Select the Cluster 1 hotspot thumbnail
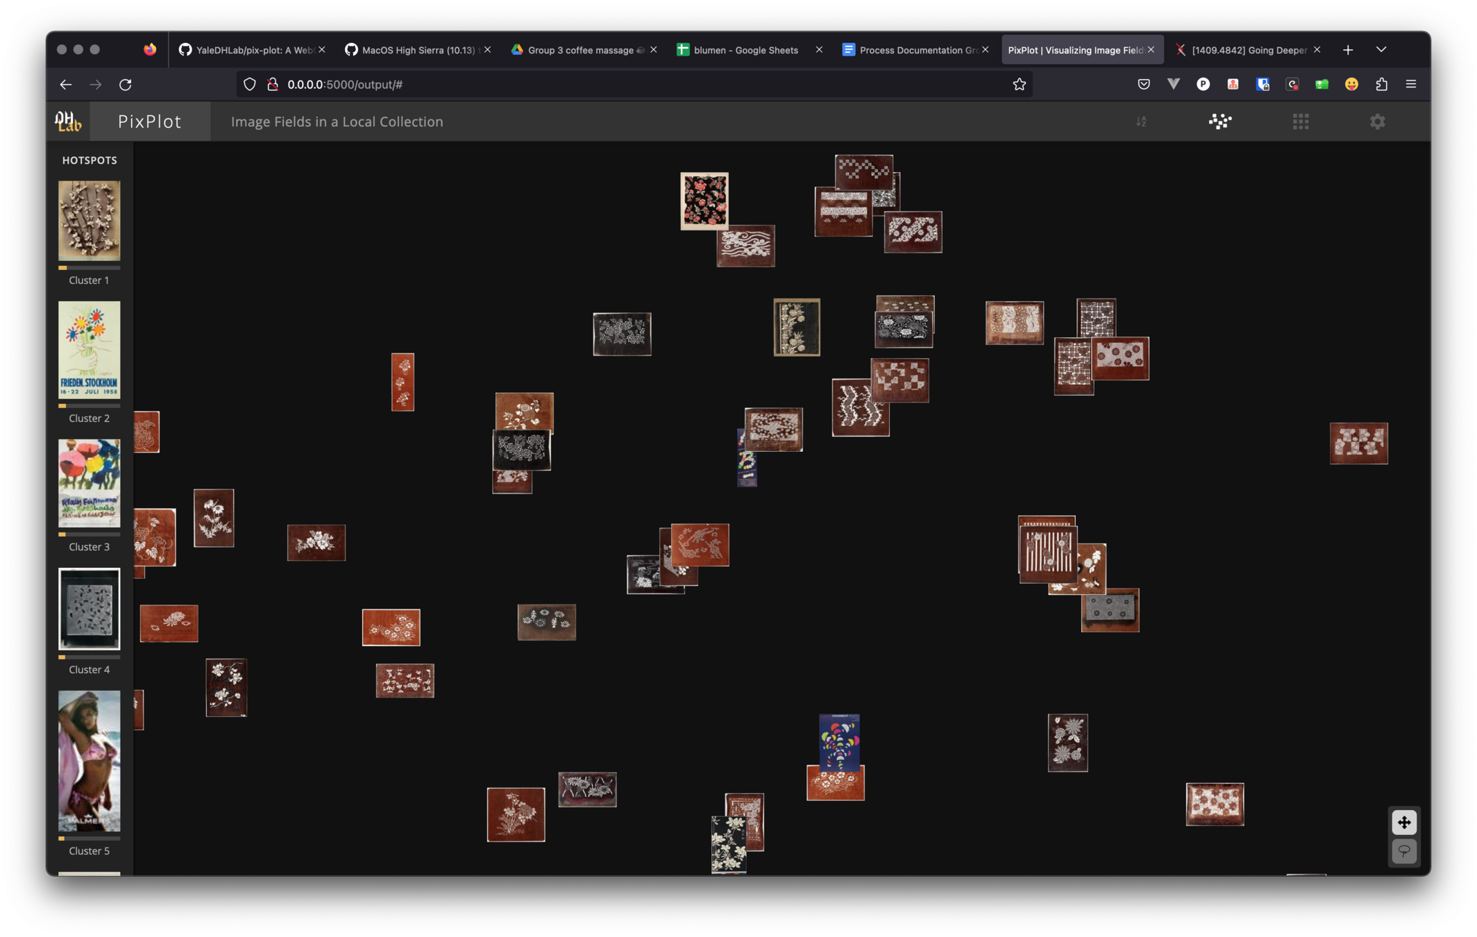 89,221
